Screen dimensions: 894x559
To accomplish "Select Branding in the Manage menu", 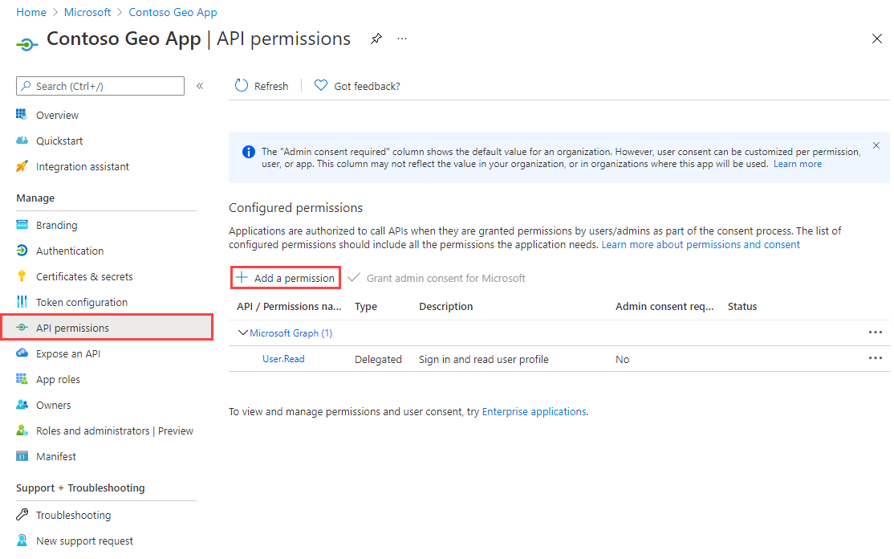I will coord(59,224).
